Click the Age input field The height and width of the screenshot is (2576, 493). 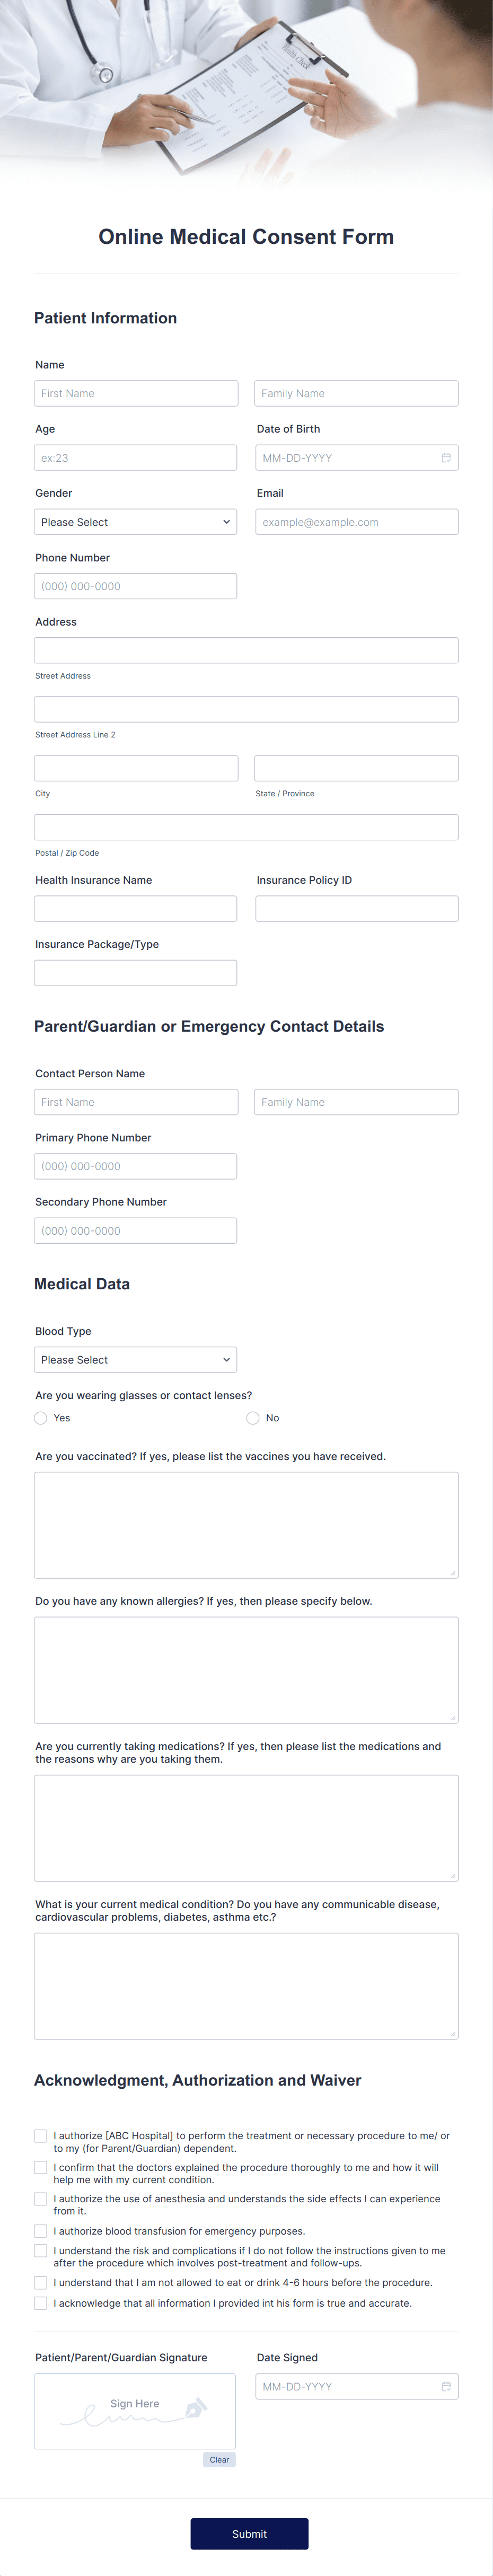pyautogui.click(x=135, y=458)
